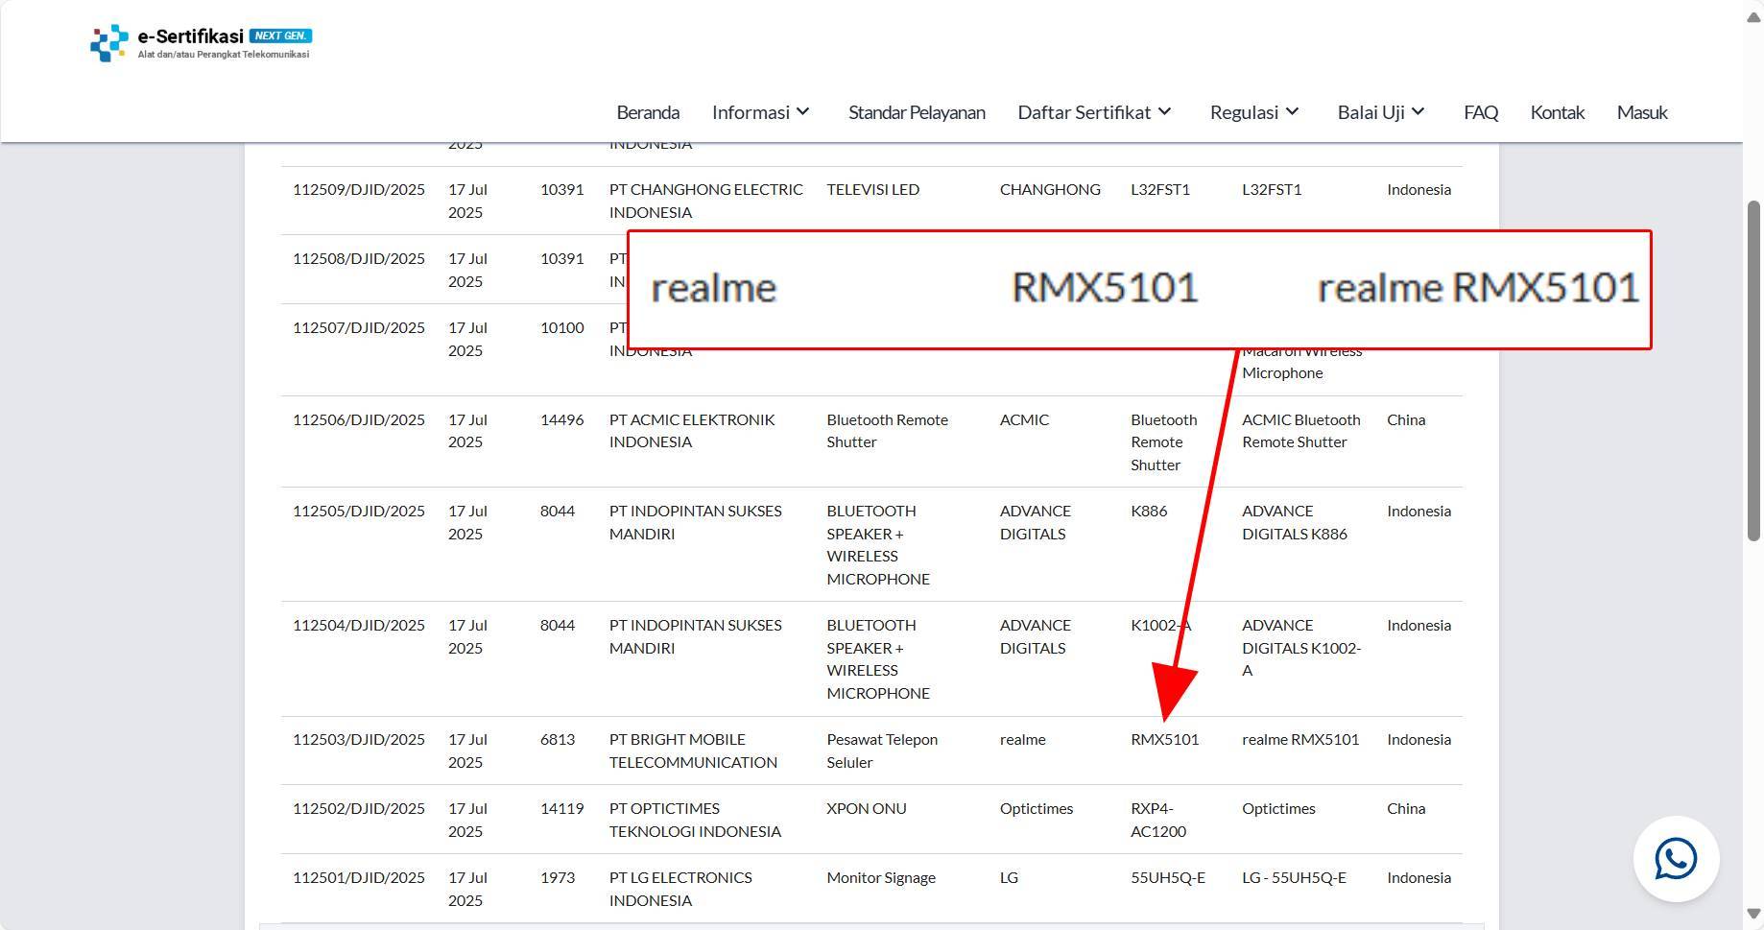
Task: Click the e-Sertifikasi logo
Action: click(x=201, y=43)
